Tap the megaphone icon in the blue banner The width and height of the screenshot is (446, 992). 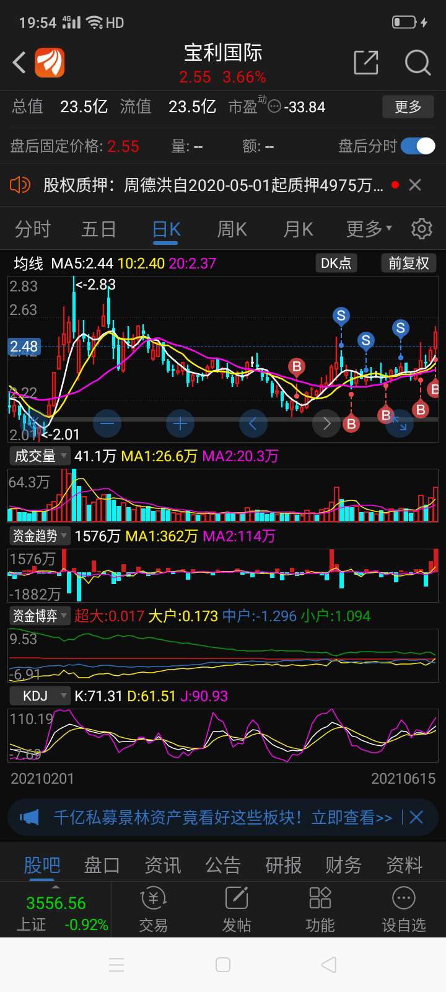pyautogui.click(x=29, y=817)
